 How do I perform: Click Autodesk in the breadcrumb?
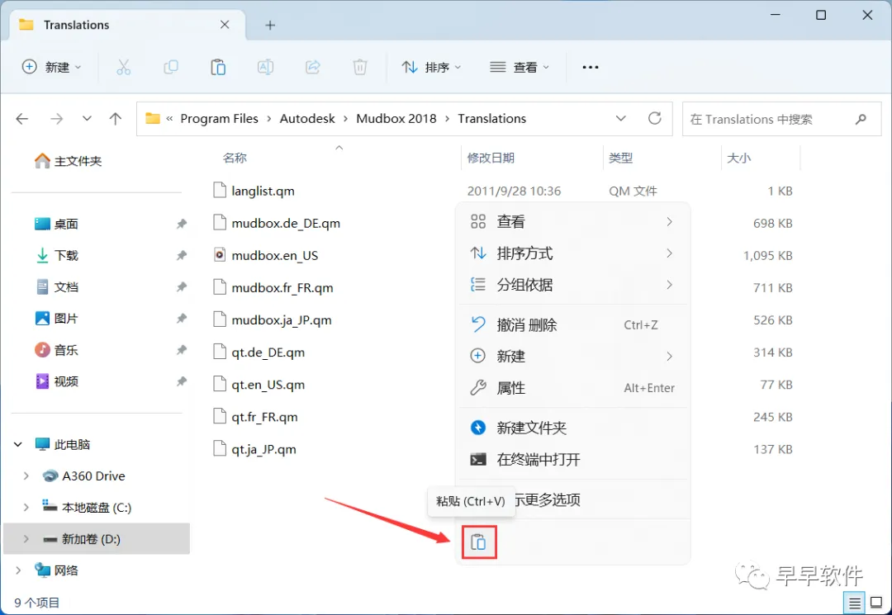[x=307, y=119]
